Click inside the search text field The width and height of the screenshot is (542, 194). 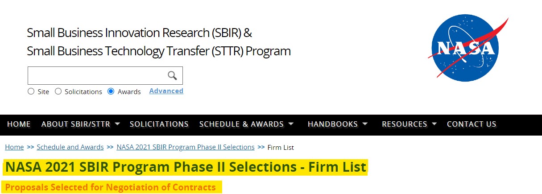97,75
